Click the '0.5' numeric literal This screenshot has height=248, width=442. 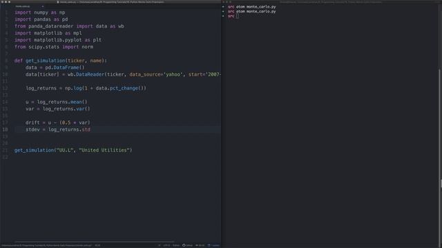(66, 123)
